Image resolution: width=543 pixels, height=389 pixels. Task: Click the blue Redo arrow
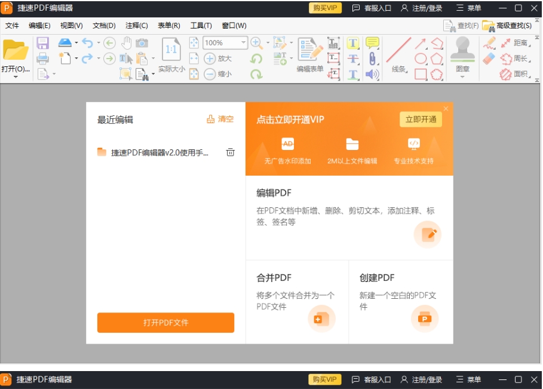[87, 58]
